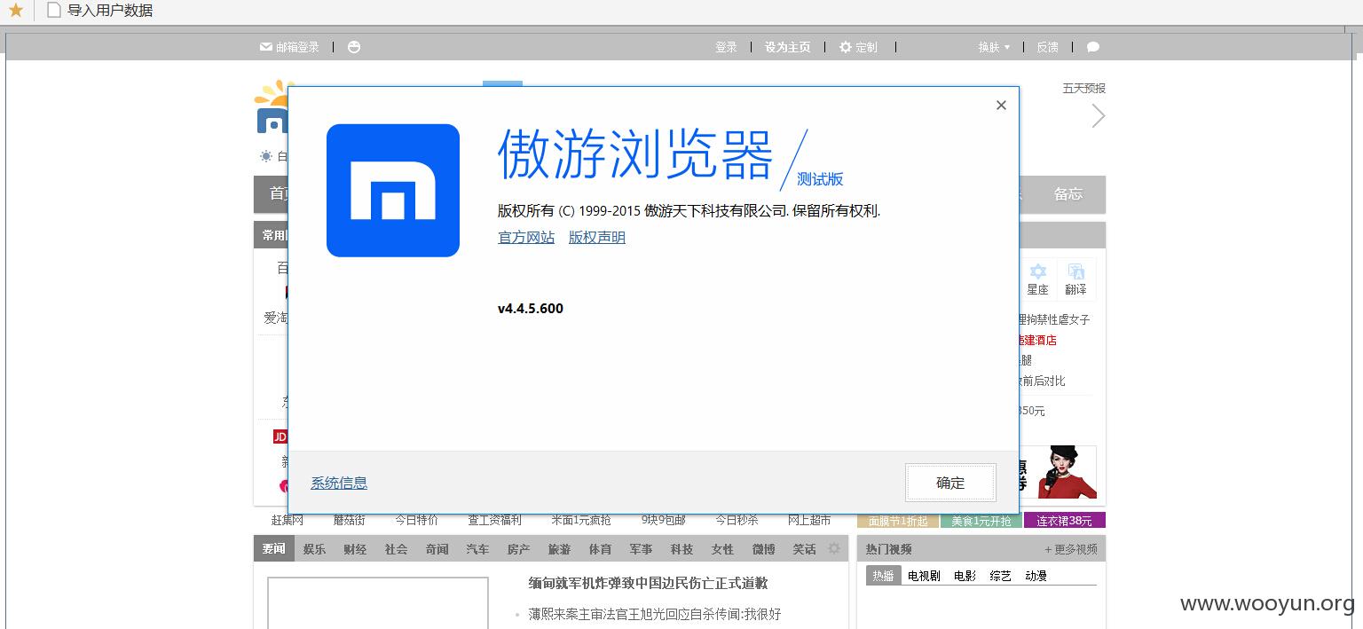Click the 邮箱登录 mail link

(289, 47)
